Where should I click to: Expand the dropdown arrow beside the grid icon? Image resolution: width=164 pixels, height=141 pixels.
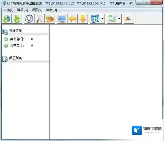pyautogui.click(x=102, y=19)
